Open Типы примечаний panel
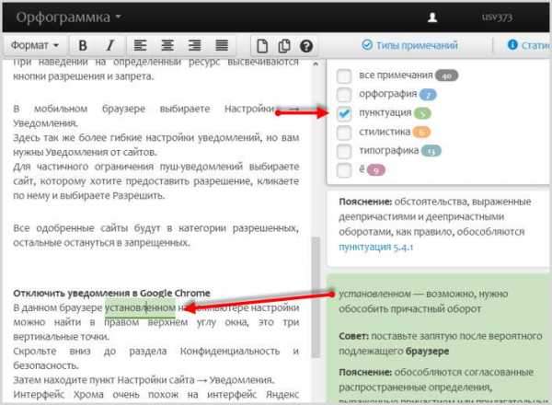Viewport: 552px width, 405px height. pyautogui.click(x=409, y=45)
